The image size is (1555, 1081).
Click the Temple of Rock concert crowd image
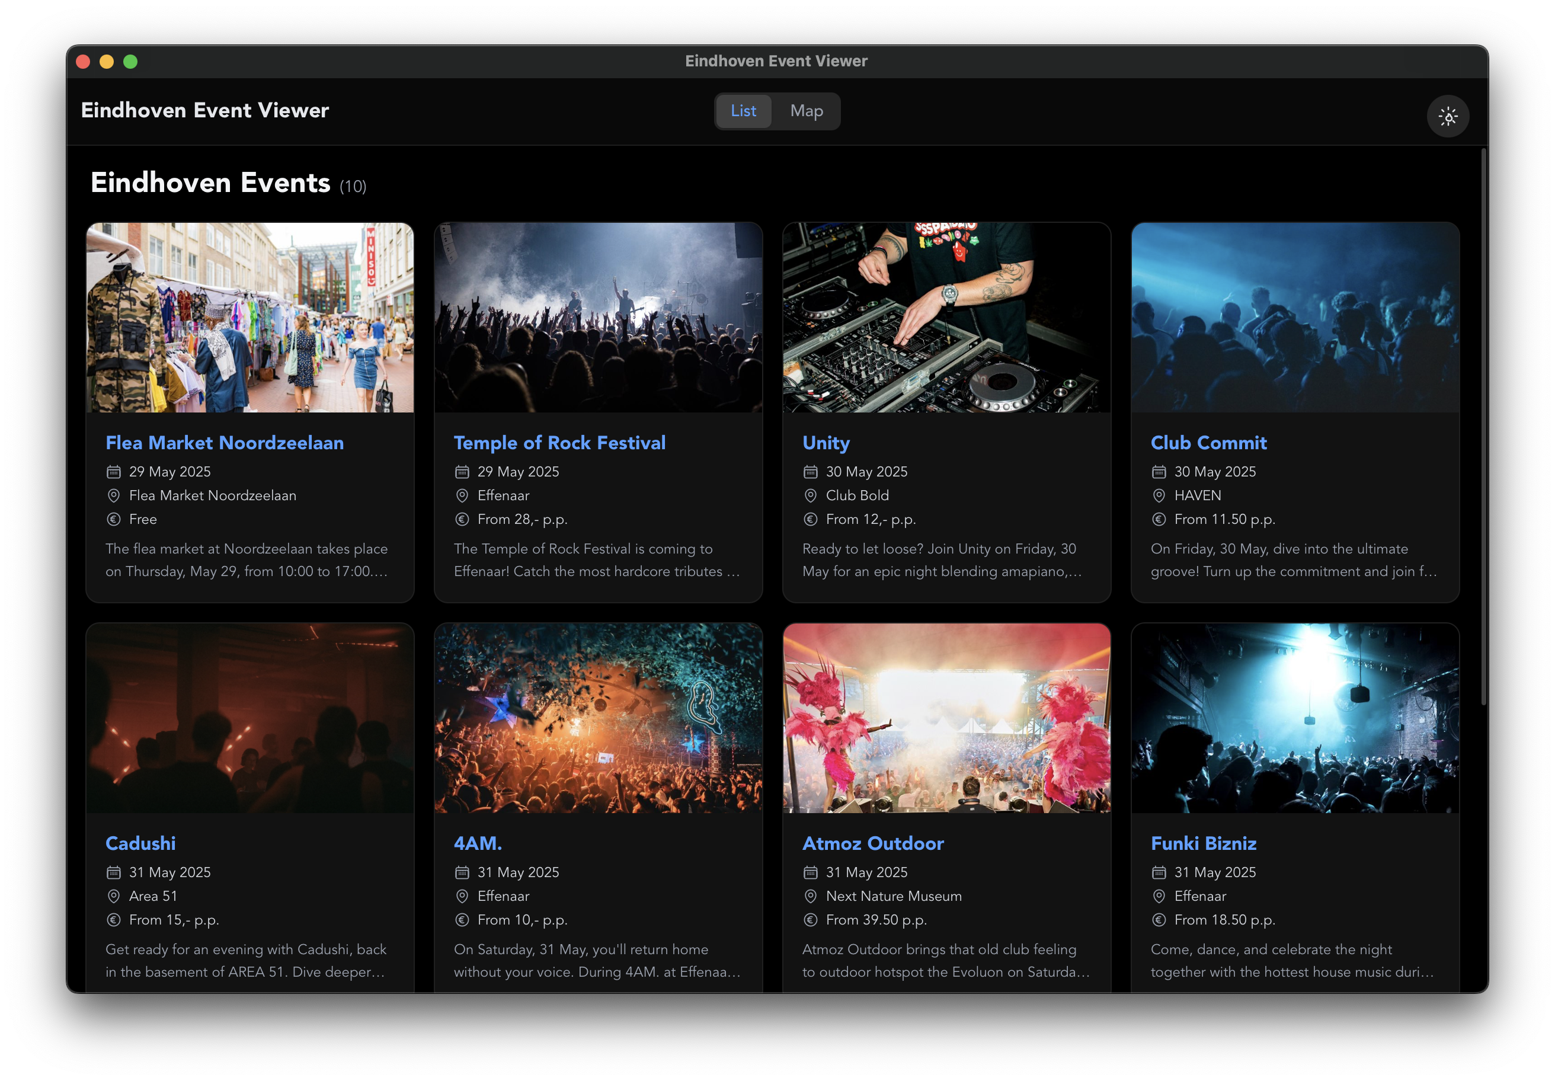click(x=598, y=318)
